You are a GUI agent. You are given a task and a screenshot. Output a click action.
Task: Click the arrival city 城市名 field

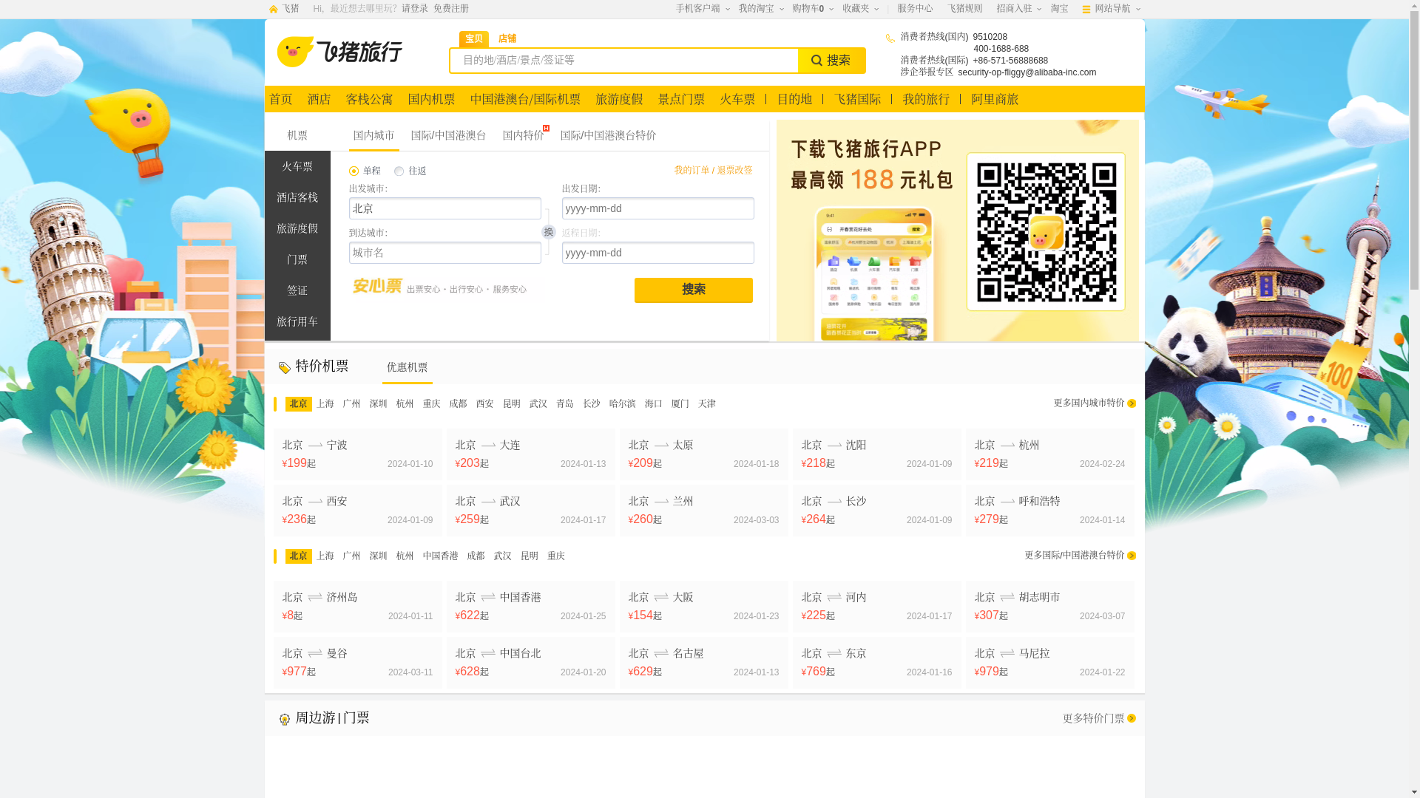pos(445,253)
